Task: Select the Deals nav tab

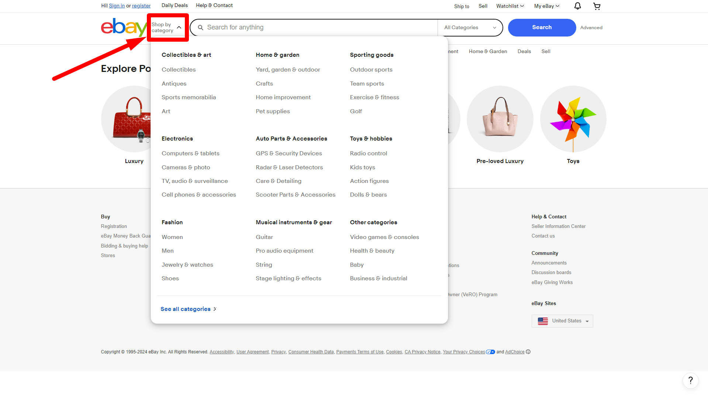Action: pyautogui.click(x=524, y=51)
